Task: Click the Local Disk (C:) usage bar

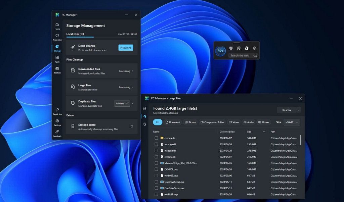Action: [101, 37]
